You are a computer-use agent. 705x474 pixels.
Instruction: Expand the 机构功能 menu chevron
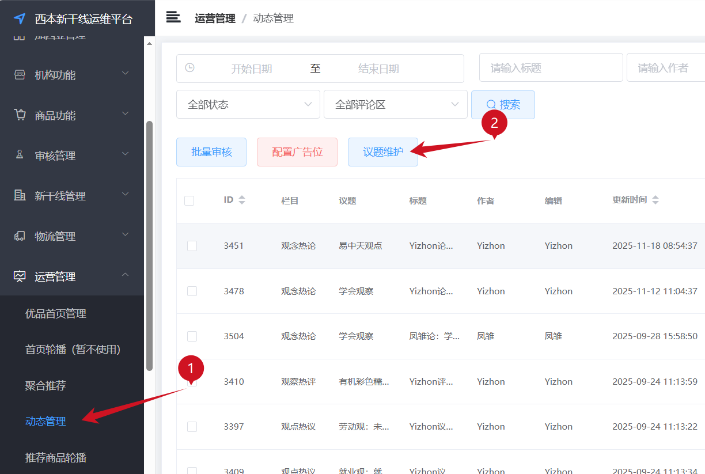(x=125, y=73)
